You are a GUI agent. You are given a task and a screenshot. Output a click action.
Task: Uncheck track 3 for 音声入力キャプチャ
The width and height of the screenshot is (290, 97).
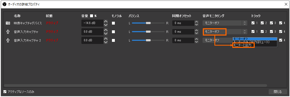tap(271, 32)
